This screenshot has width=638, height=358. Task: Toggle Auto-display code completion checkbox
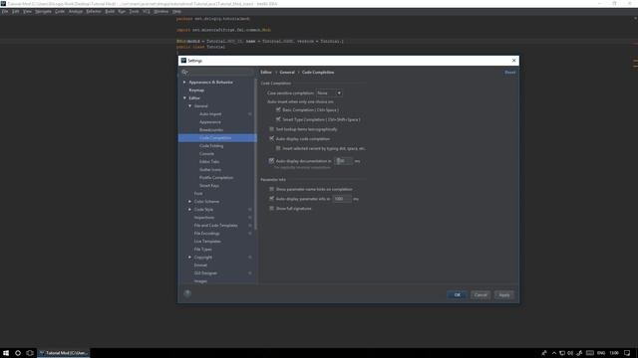coord(272,139)
